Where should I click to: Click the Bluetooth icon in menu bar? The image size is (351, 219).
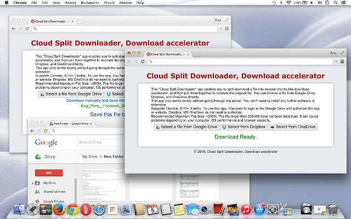[x=281, y=3]
